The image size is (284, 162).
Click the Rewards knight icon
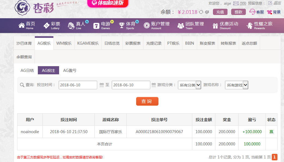(249, 26)
